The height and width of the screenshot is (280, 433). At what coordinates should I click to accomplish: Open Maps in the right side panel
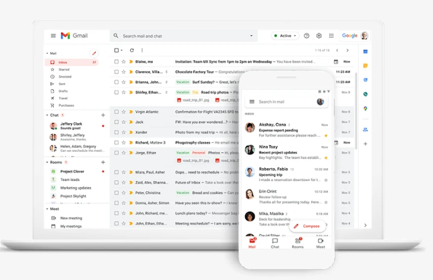coord(365,108)
